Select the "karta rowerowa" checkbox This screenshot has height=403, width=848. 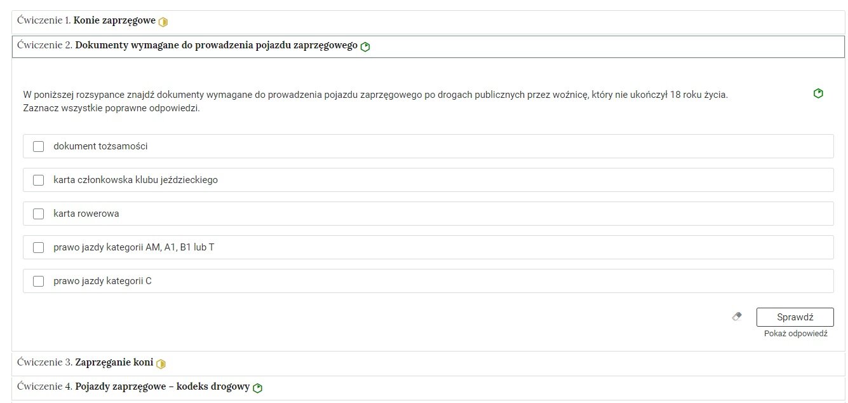click(x=39, y=214)
